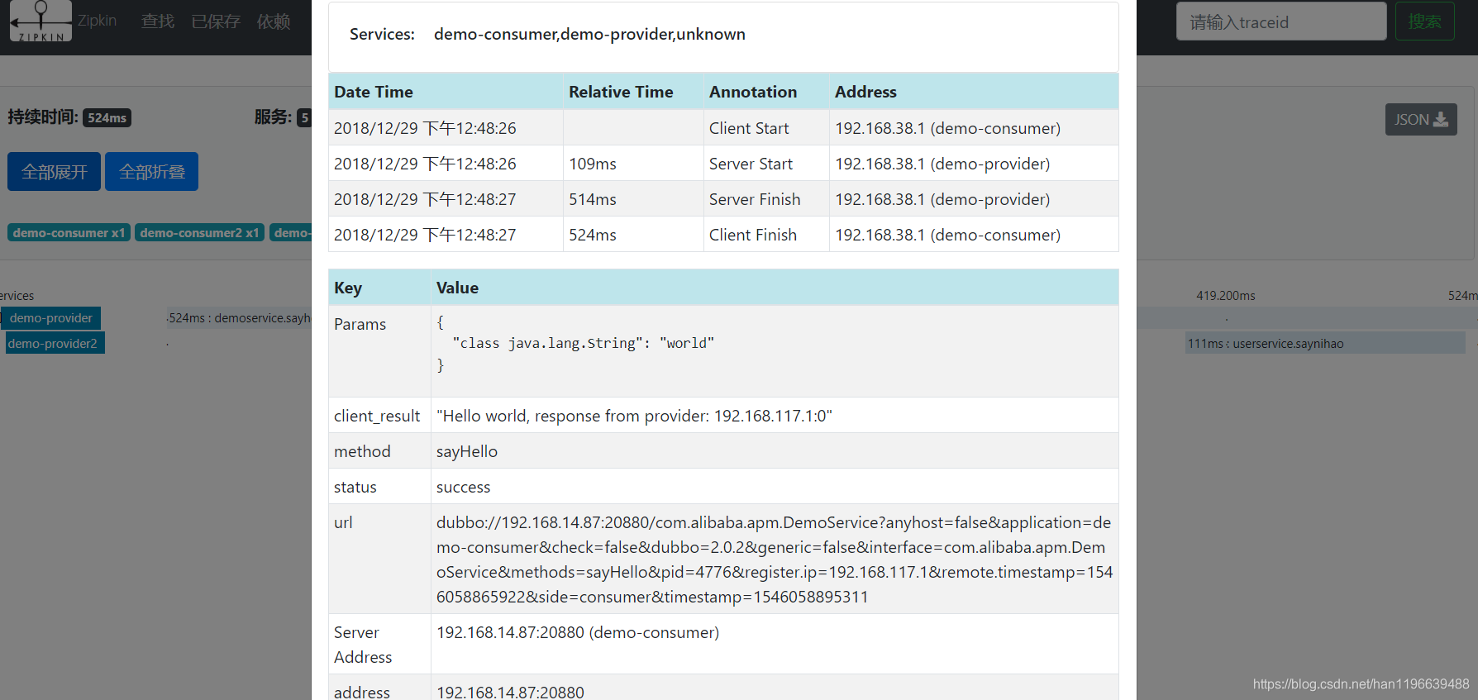The height and width of the screenshot is (700, 1478).
Task: Click the green 搜索 search button
Action: [1425, 21]
